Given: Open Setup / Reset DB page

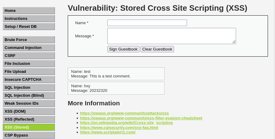Looking at the screenshot, I should (29, 27).
